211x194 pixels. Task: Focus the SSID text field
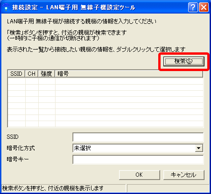click(138, 137)
